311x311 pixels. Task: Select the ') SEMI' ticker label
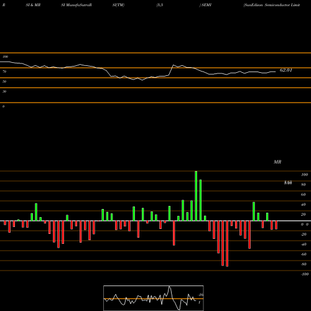tap(205, 5)
